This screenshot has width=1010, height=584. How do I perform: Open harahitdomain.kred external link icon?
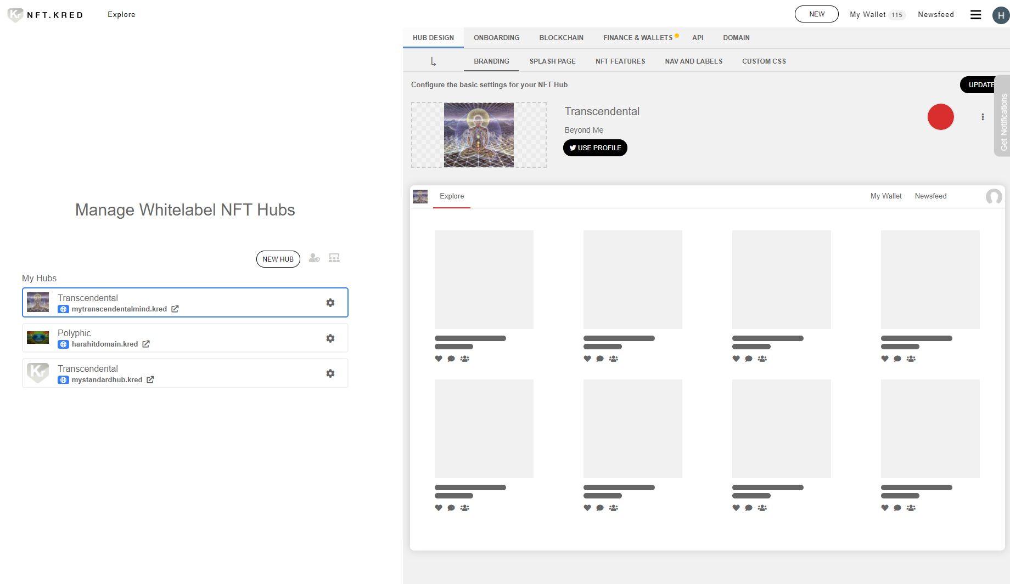[146, 344]
